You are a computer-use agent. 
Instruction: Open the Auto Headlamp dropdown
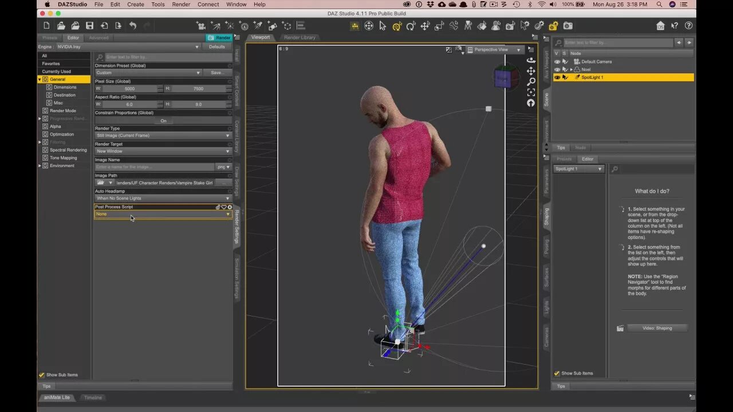point(163,198)
